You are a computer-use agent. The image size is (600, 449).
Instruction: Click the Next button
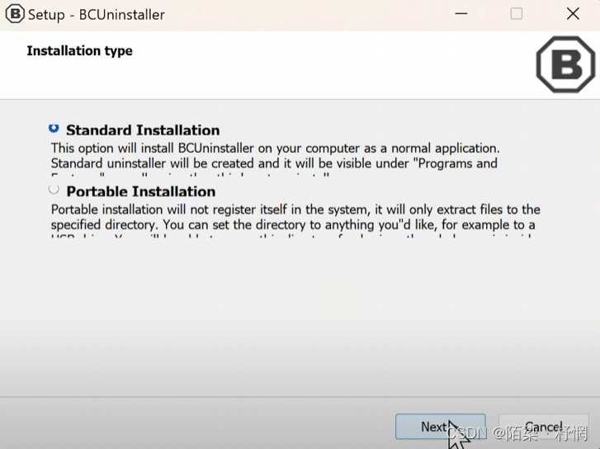(441, 427)
